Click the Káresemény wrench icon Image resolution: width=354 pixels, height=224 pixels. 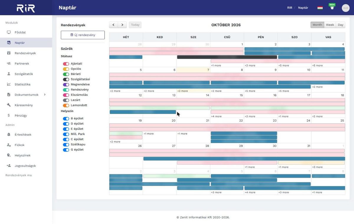click(9, 105)
